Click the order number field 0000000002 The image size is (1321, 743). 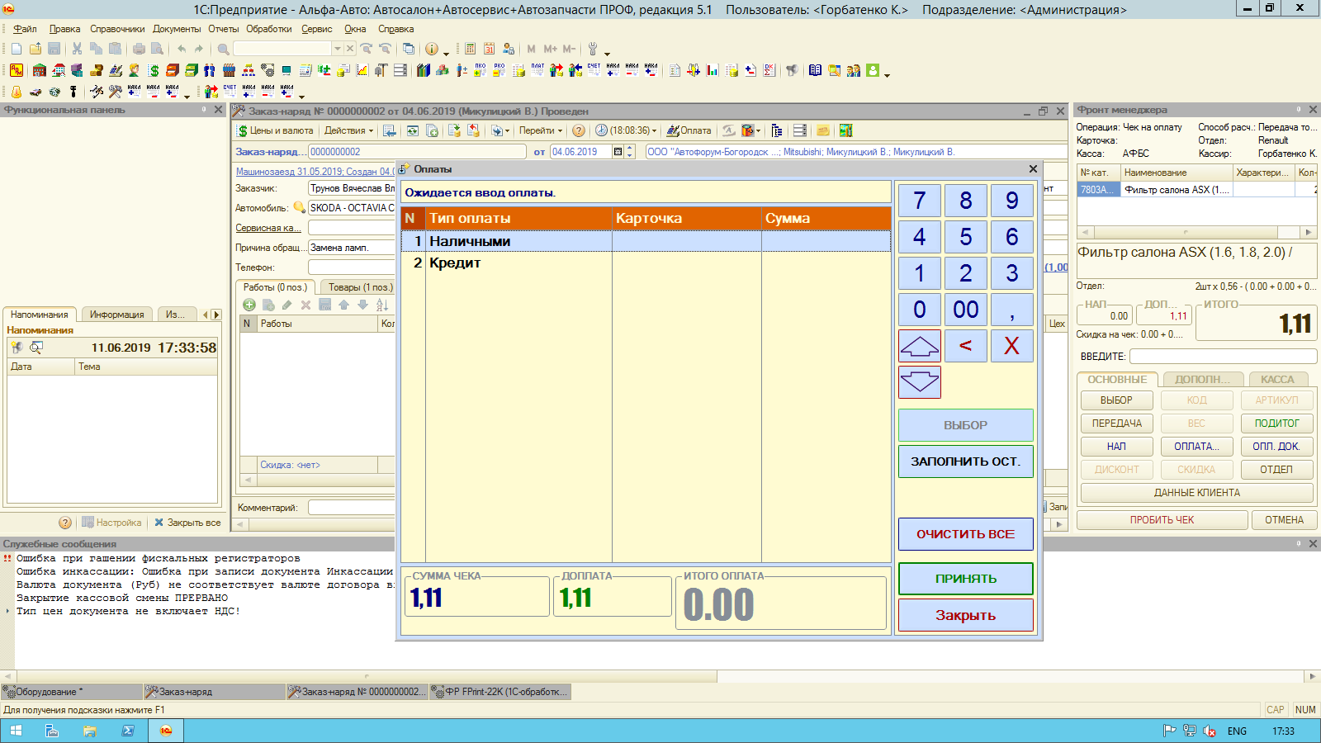coord(417,152)
